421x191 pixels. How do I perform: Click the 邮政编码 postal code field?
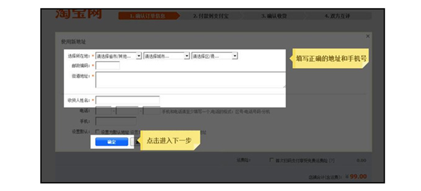[108, 66]
